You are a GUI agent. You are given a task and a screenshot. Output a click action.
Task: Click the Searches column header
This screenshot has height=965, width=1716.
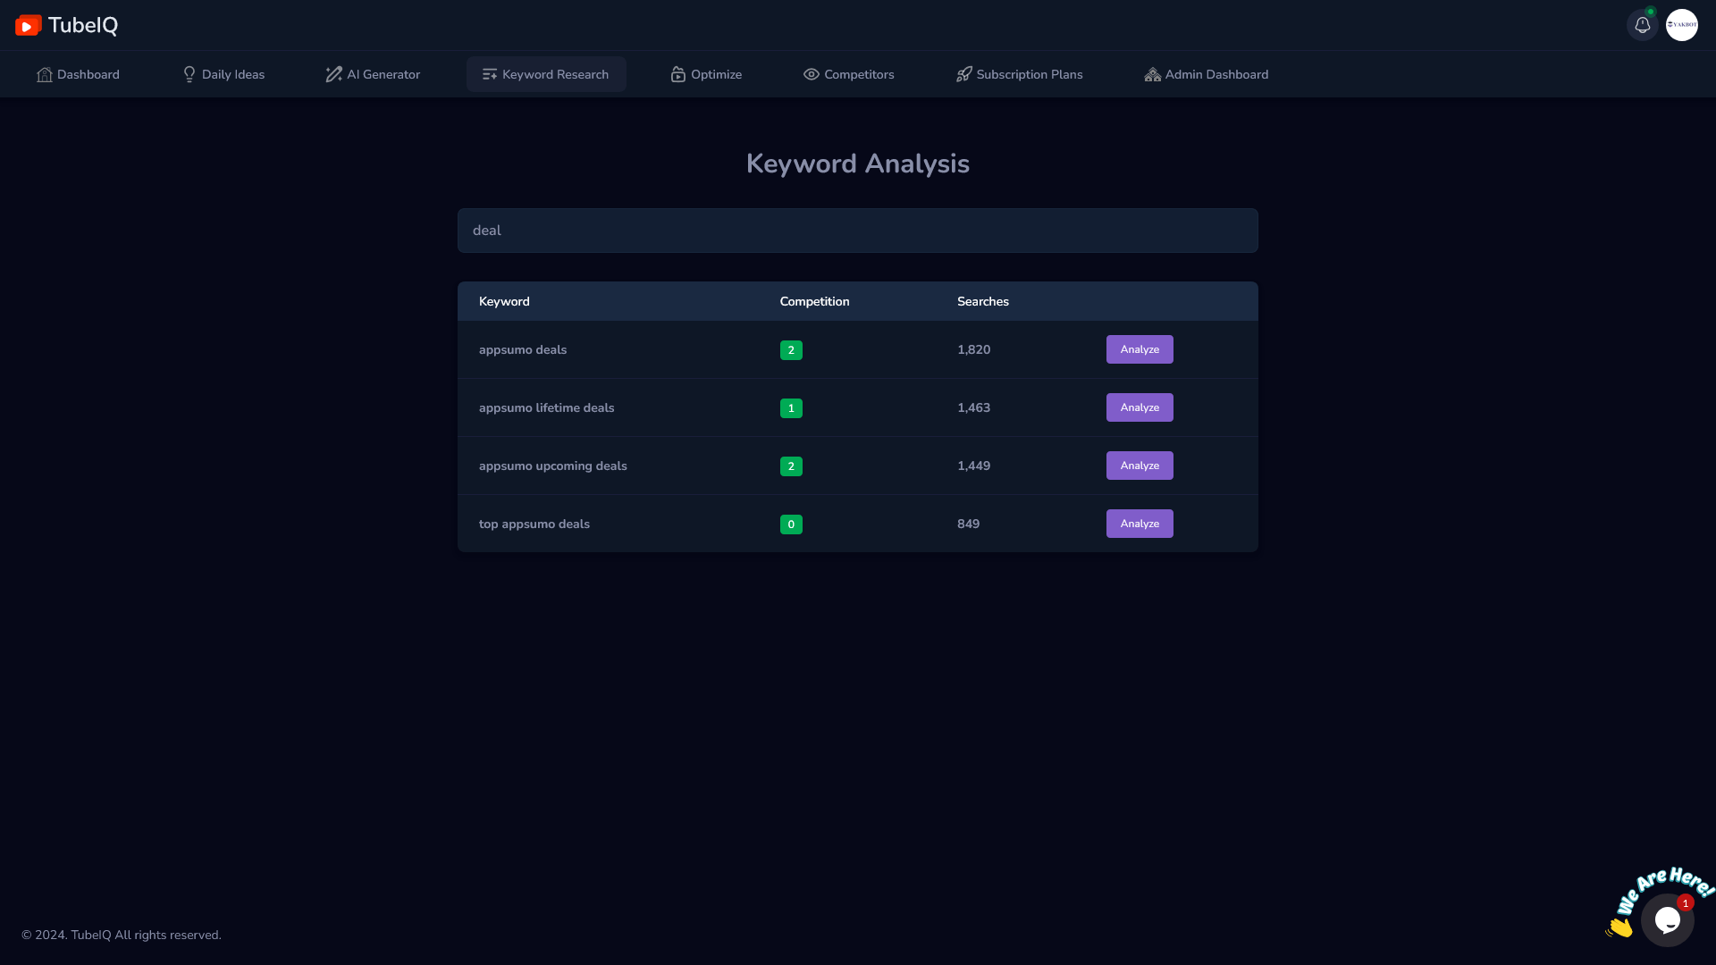982,301
